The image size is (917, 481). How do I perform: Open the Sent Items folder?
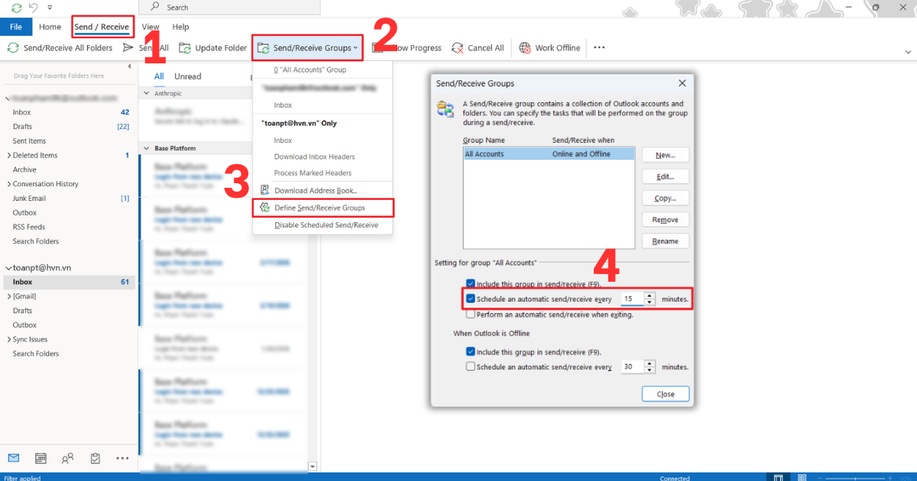pos(29,140)
